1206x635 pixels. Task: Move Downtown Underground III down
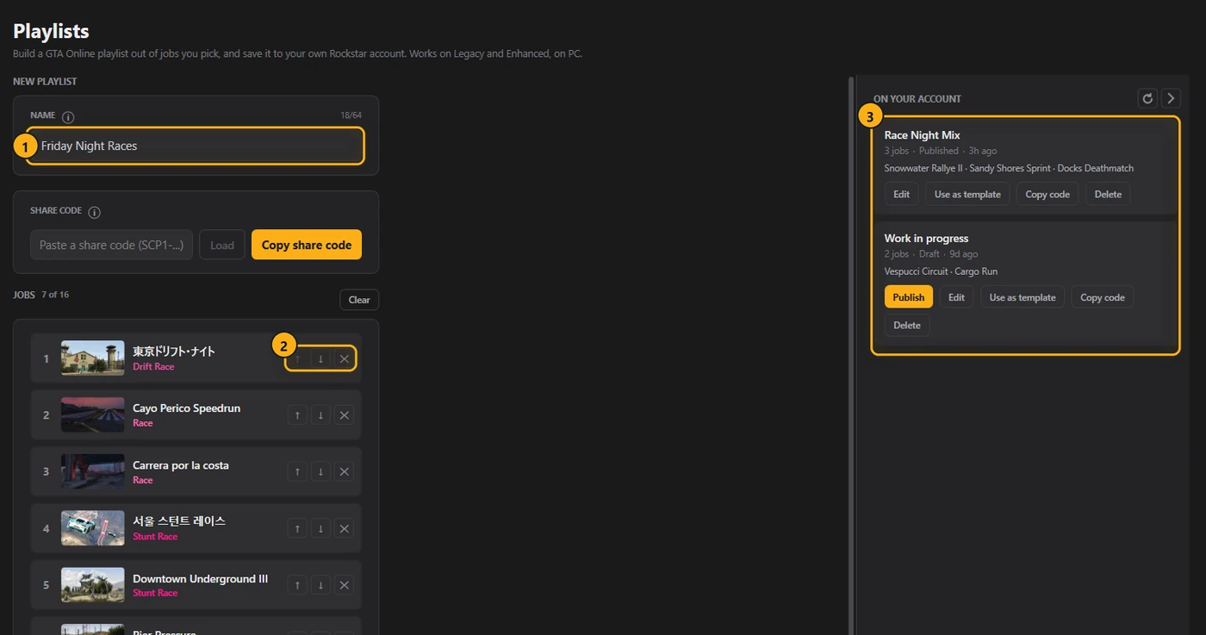click(320, 585)
